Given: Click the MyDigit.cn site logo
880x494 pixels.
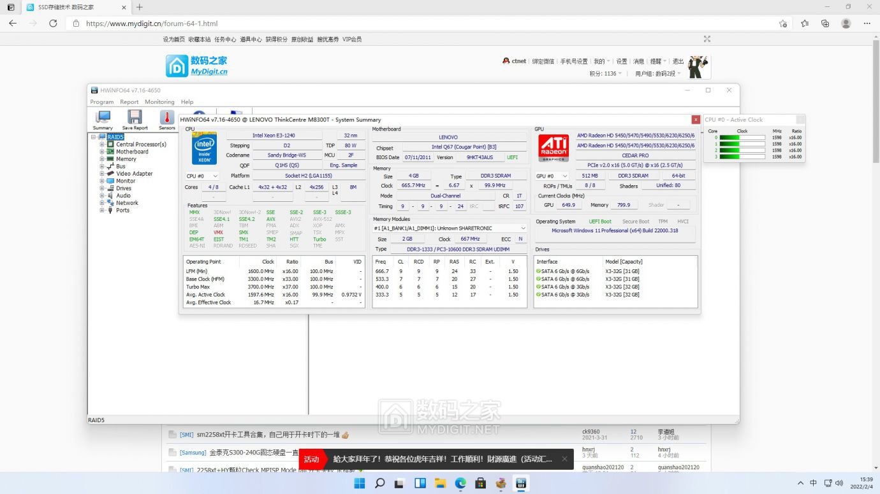Looking at the screenshot, I should [x=196, y=66].
